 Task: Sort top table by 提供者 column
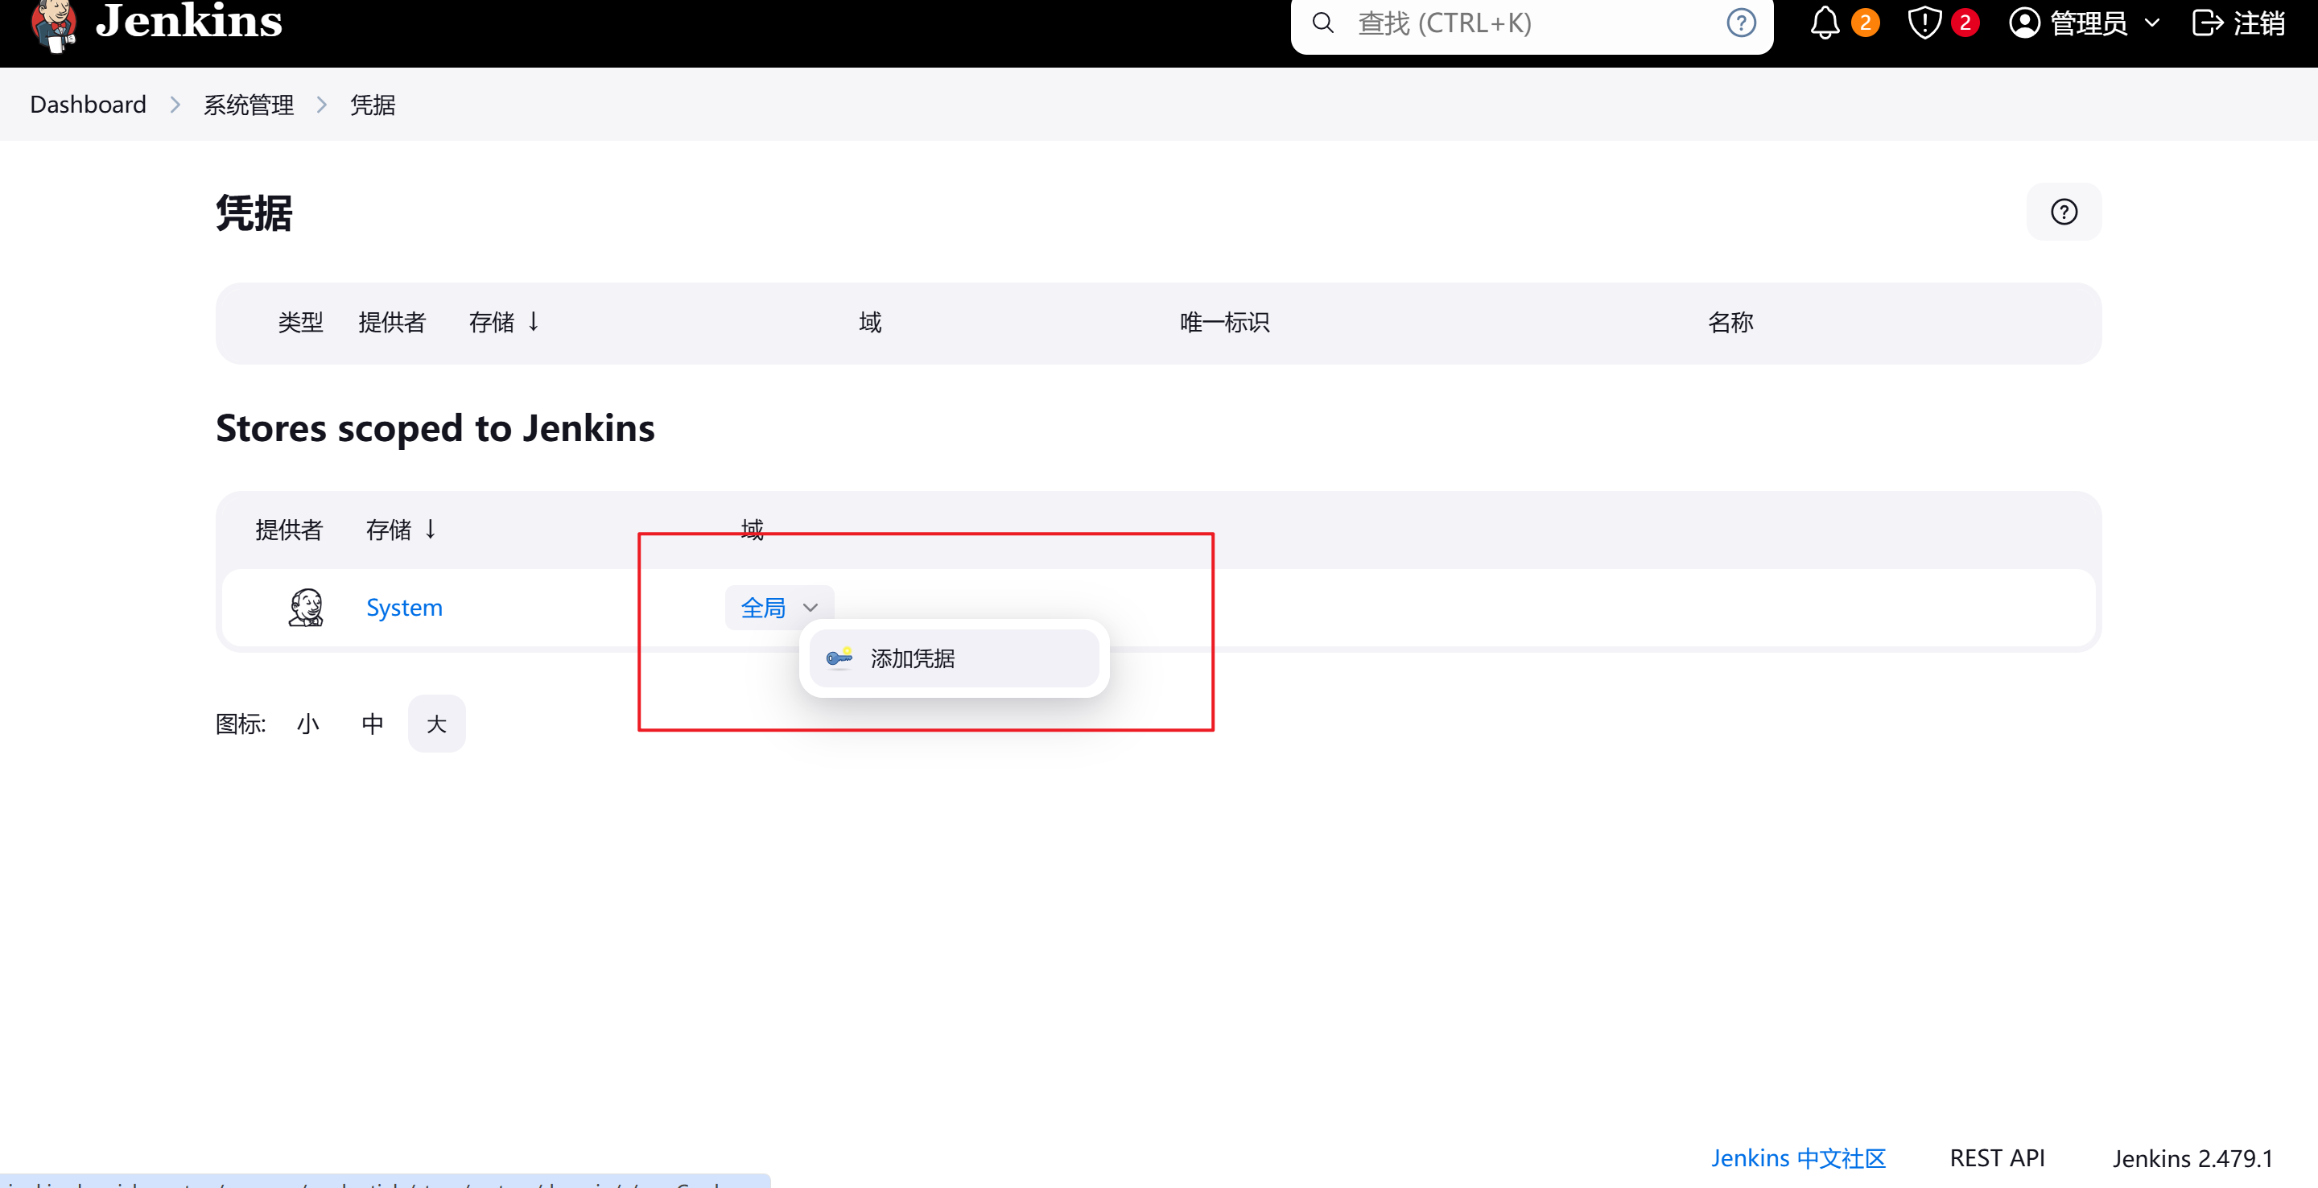pos(391,322)
